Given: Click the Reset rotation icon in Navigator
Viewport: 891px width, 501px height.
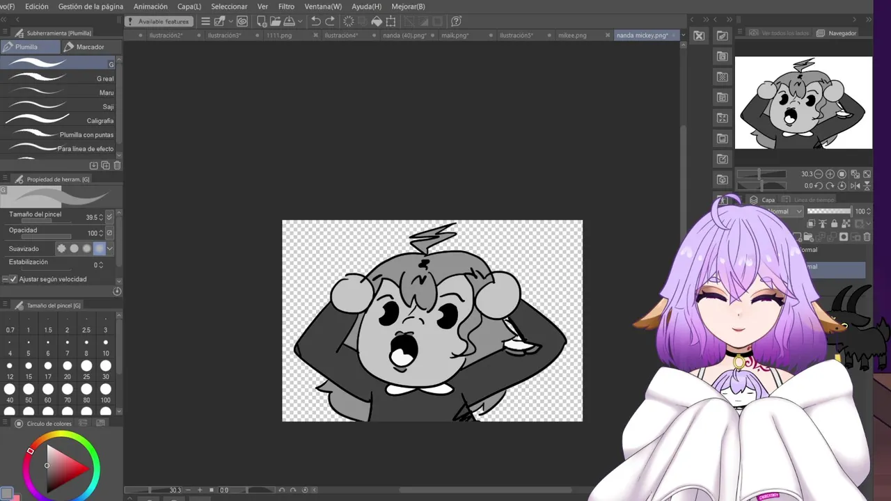Looking at the screenshot, I should click(x=842, y=186).
